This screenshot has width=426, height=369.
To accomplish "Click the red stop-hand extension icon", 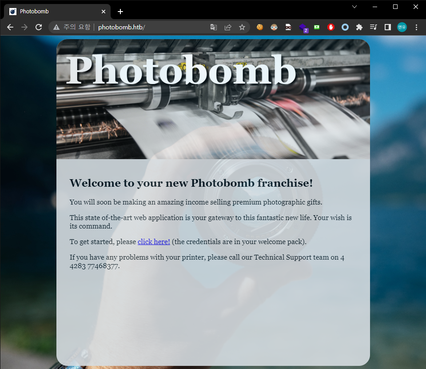I will [x=331, y=27].
